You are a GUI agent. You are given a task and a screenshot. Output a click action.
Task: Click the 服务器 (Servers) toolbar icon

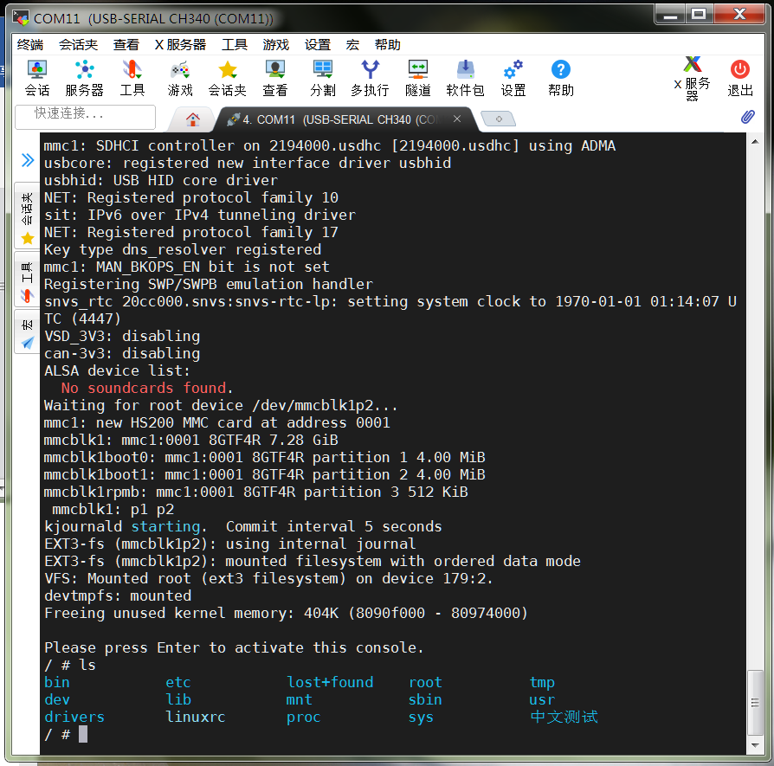coord(84,78)
